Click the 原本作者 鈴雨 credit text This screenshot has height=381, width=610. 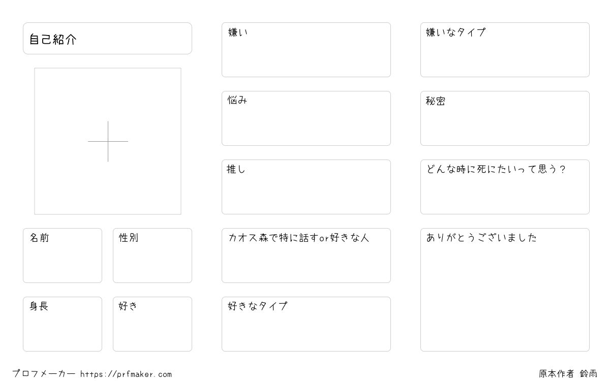click(568, 374)
